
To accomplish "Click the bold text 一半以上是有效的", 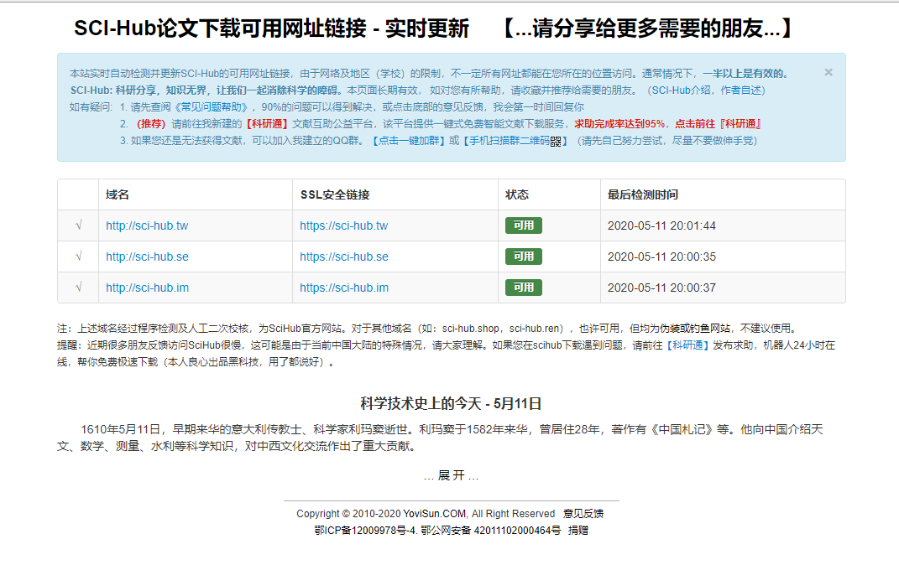I will point(745,73).
